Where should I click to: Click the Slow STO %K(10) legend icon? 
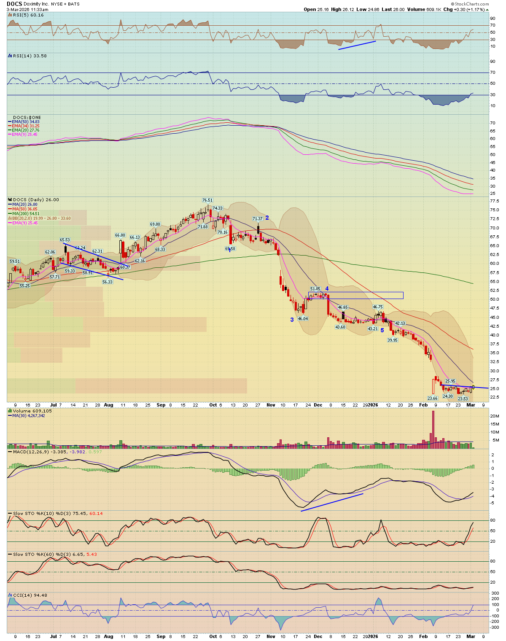(10, 513)
